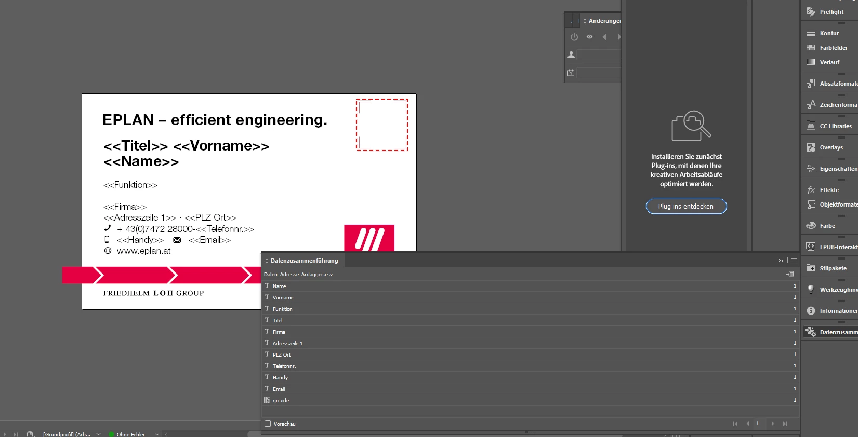Open the CC Libraries panel

(830, 126)
